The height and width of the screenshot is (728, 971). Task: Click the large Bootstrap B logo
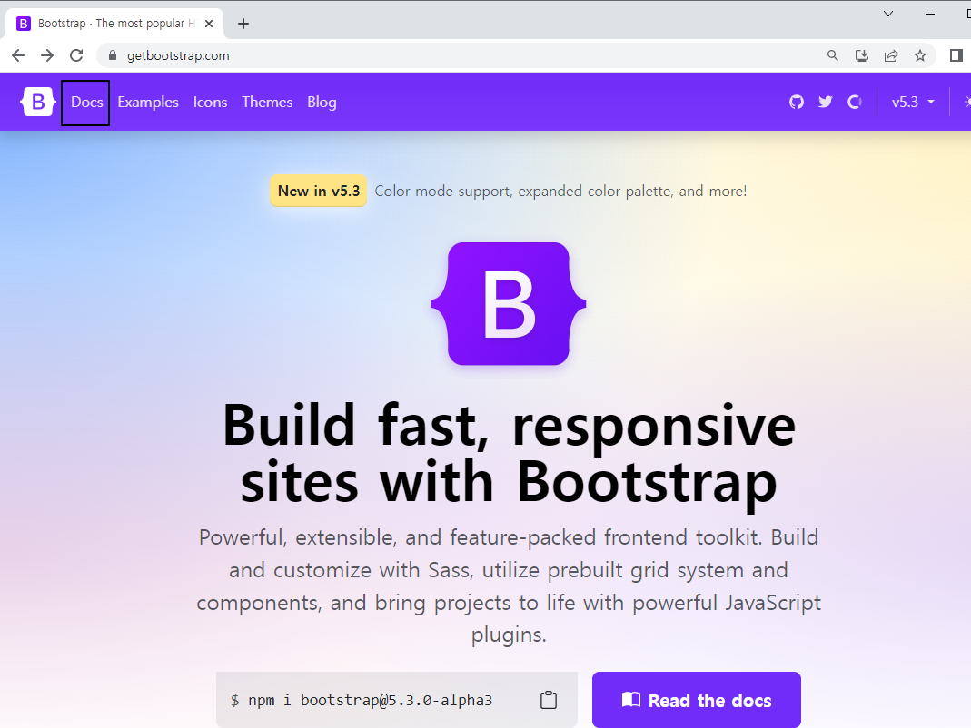coord(509,303)
